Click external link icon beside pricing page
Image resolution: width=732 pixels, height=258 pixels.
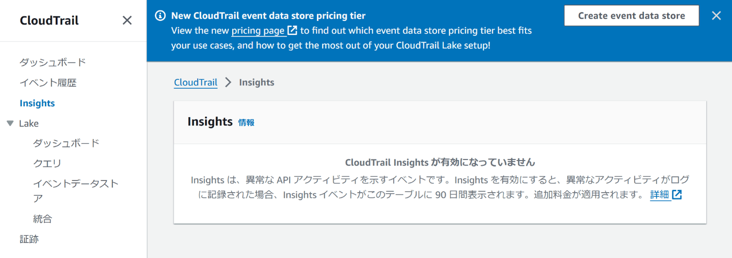coord(292,31)
